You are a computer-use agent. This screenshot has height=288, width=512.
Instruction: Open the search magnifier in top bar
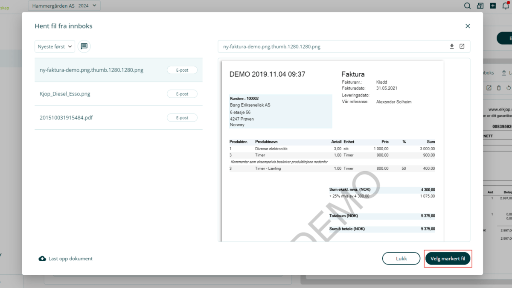tap(468, 6)
